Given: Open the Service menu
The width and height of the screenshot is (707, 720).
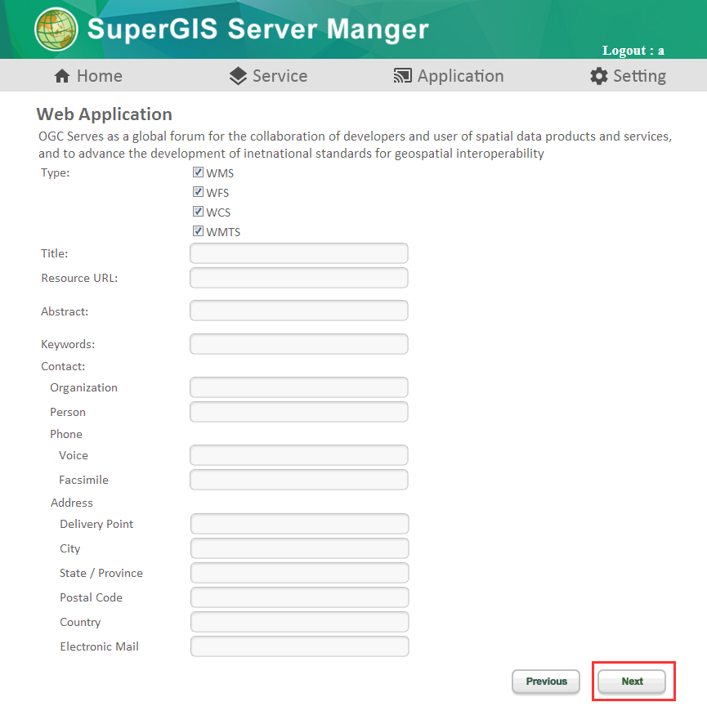Looking at the screenshot, I should point(268,76).
